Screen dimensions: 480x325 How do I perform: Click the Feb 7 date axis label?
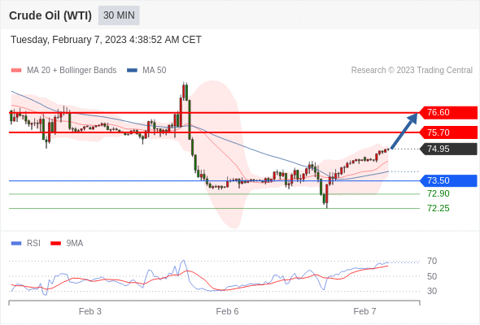(364, 311)
